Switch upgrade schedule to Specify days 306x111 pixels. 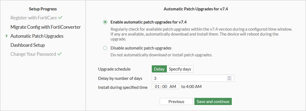pyautogui.click(x=180, y=69)
